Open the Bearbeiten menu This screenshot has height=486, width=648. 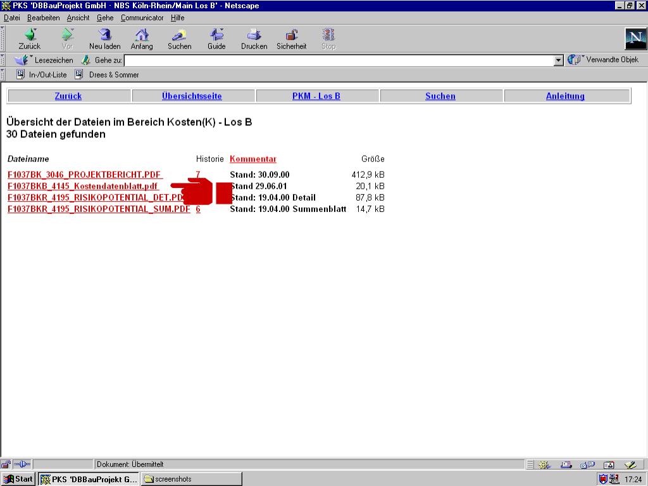[44, 18]
